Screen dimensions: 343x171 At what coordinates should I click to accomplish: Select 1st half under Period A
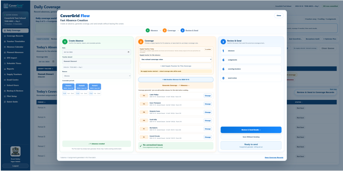point(68,93)
